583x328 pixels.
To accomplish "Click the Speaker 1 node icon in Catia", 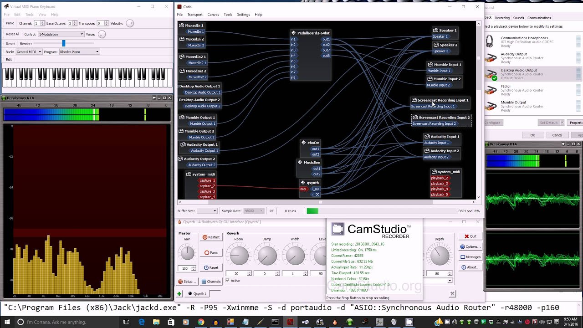I will click(x=436, y=31).
